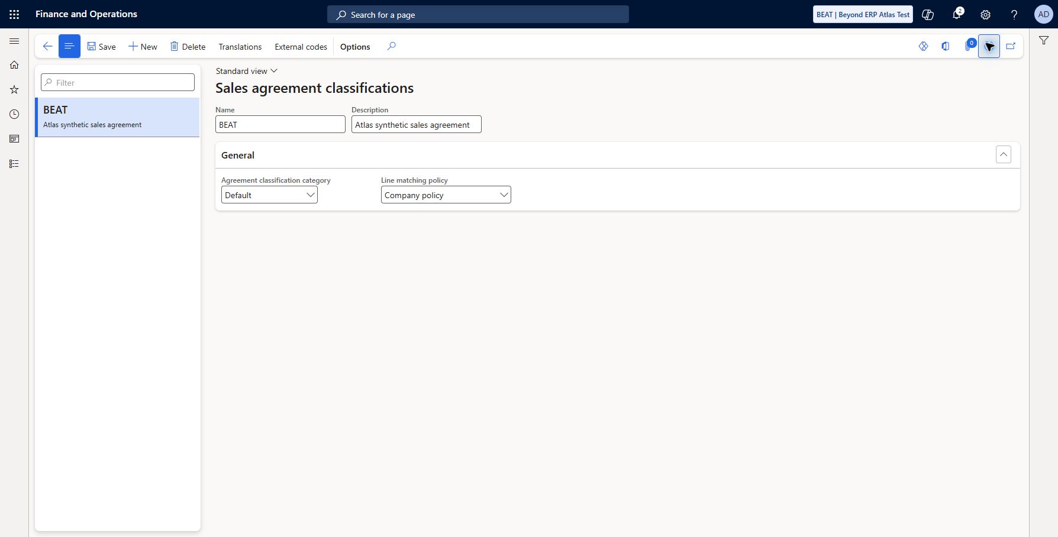Open External codes

pyautogui.click(x=301, y=47)
